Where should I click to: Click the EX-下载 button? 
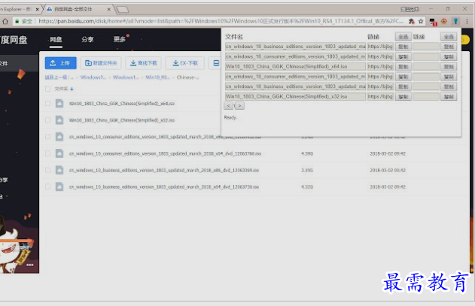pyautogui.click(x=184, y=63)
